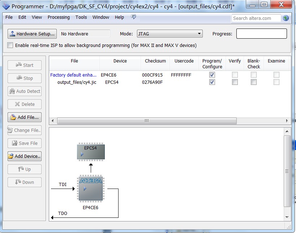This screenshot has height=233, width=296.
Task: Open Hardware Setup dialog
Action: pos(32,34)
